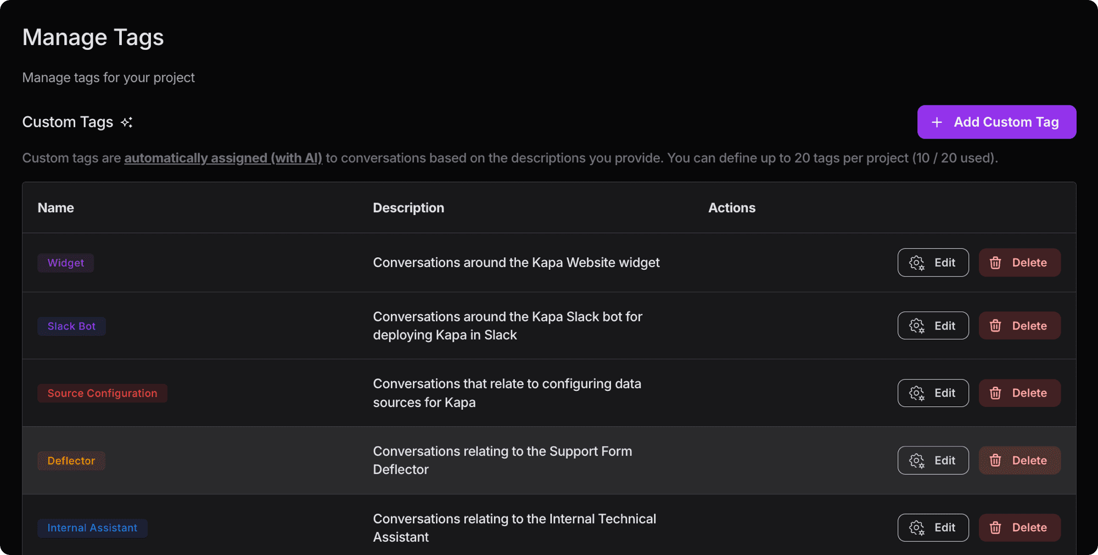Click the trash icon for the Slack Bot tag
This screenshot has height=555, width=1098.
pyautogui.click(x=995, y=326)
